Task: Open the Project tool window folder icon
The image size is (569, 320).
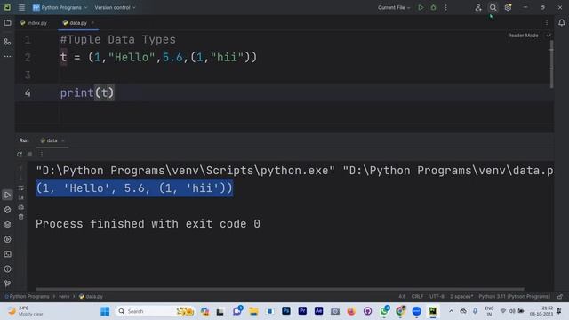Action: [7, 23]
